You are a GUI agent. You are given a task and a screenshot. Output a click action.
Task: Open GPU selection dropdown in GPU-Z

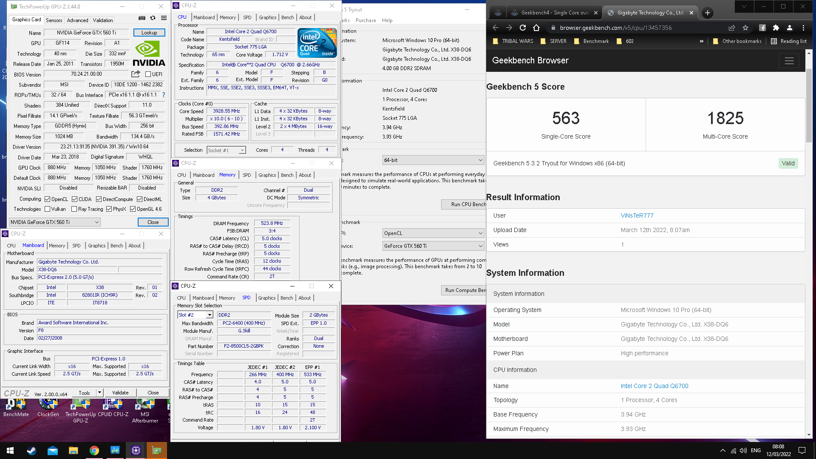(55, 222)
